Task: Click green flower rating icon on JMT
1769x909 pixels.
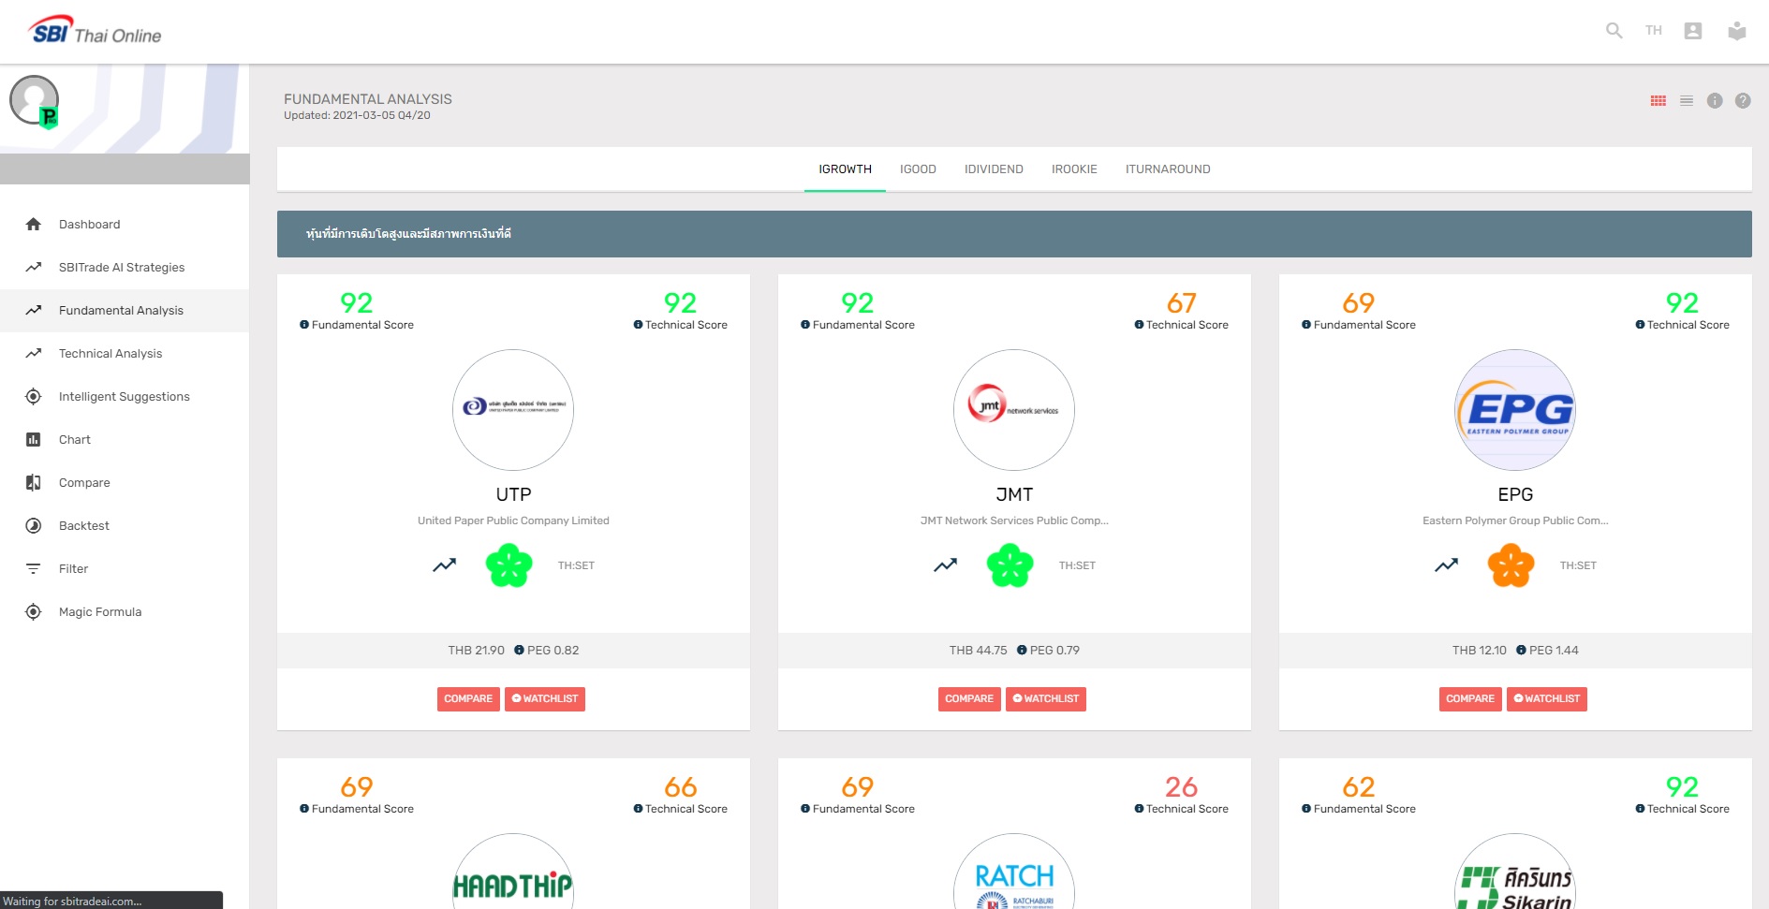Action: click(x=1010, y=565)
